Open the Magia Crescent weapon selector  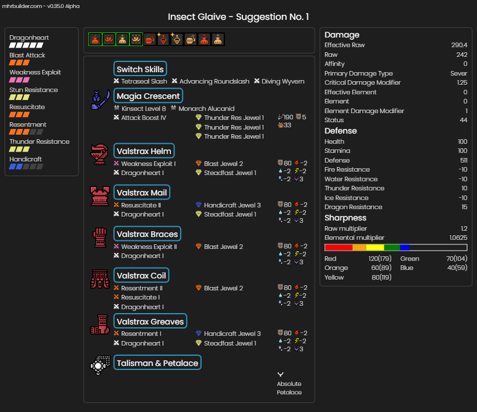click(148, 95)
